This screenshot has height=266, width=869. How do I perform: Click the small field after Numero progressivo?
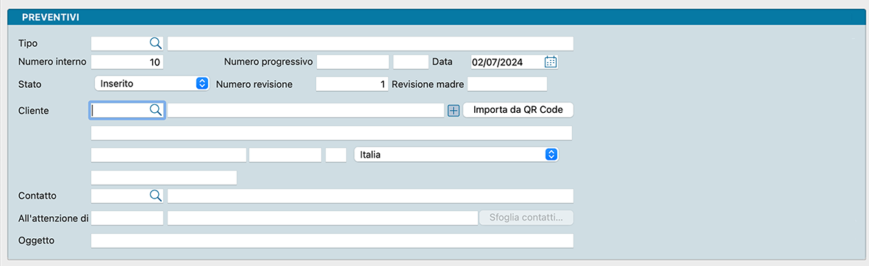coord(411,62)
